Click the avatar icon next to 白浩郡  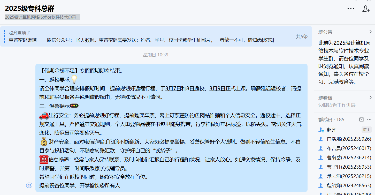point(321,139)
